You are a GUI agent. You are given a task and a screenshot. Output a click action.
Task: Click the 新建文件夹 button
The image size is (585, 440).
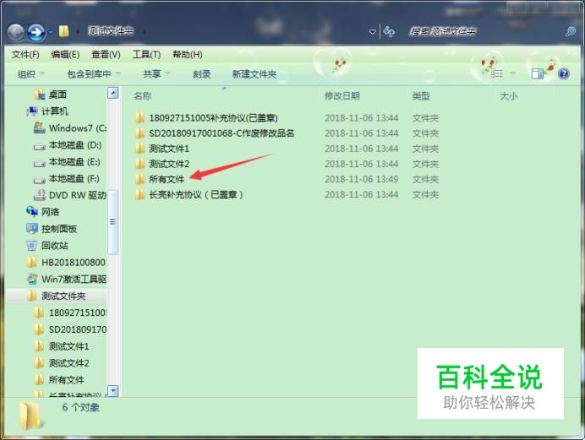(254, 74)
